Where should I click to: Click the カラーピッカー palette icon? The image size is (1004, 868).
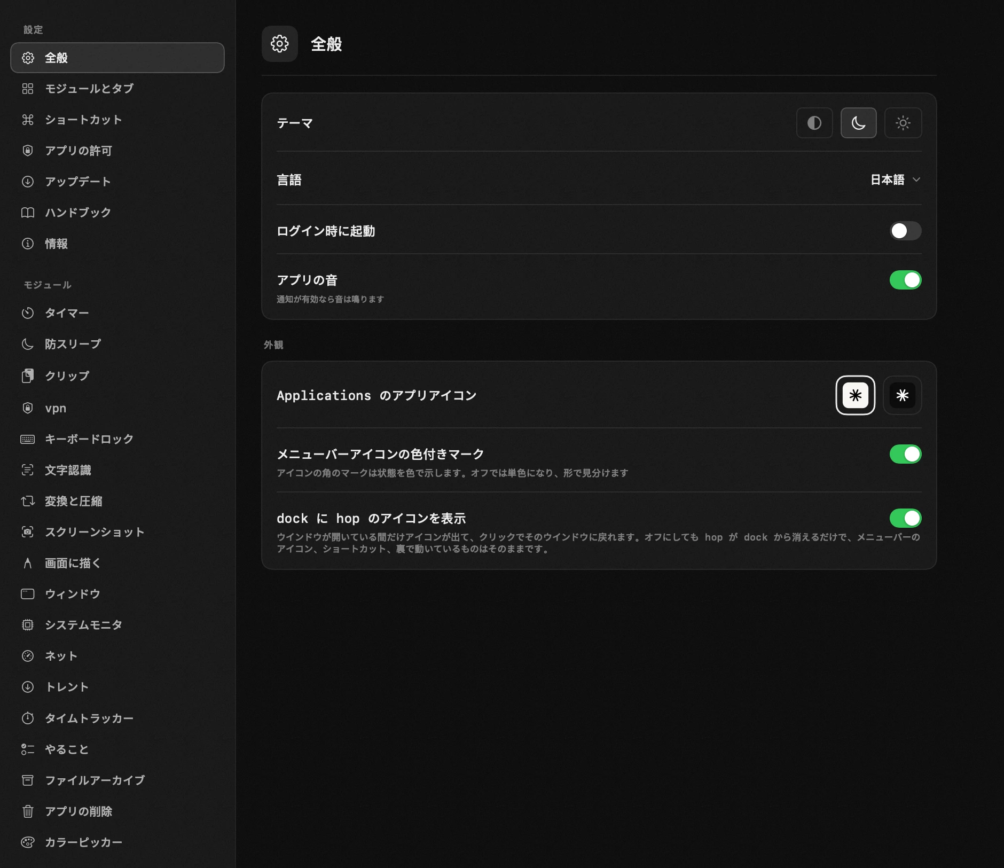28,842
